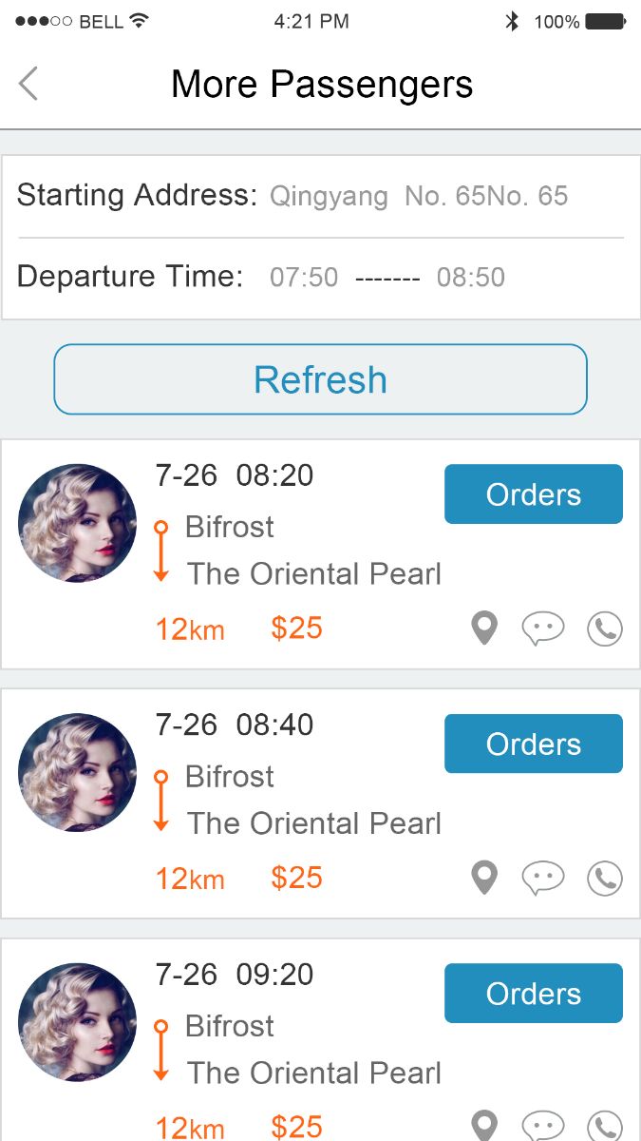Image resolution: width=641 pixels, height=1141 pixels.
Task: Call the 08:20 ride passenger
Action: [x=605, y=629]
